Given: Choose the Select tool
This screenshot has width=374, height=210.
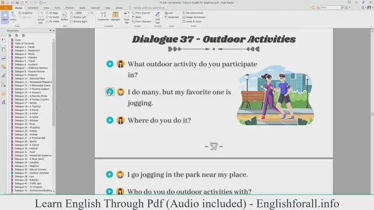Looking at the screenshot, I should [x=13, y=16].
